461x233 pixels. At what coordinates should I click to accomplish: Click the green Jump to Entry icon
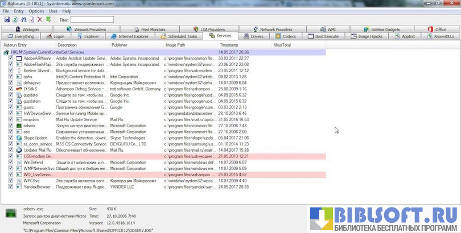[48, 19]
